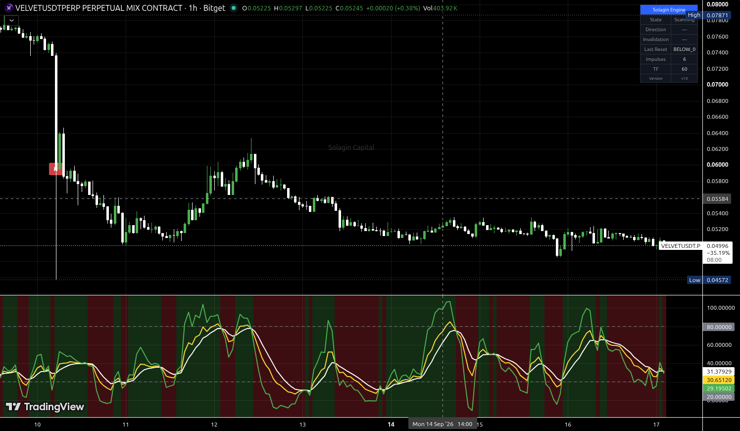Click the Invalidation label cell
This screenshot has height=431, width=740.
pyautogui.click(x=655, y=40)
